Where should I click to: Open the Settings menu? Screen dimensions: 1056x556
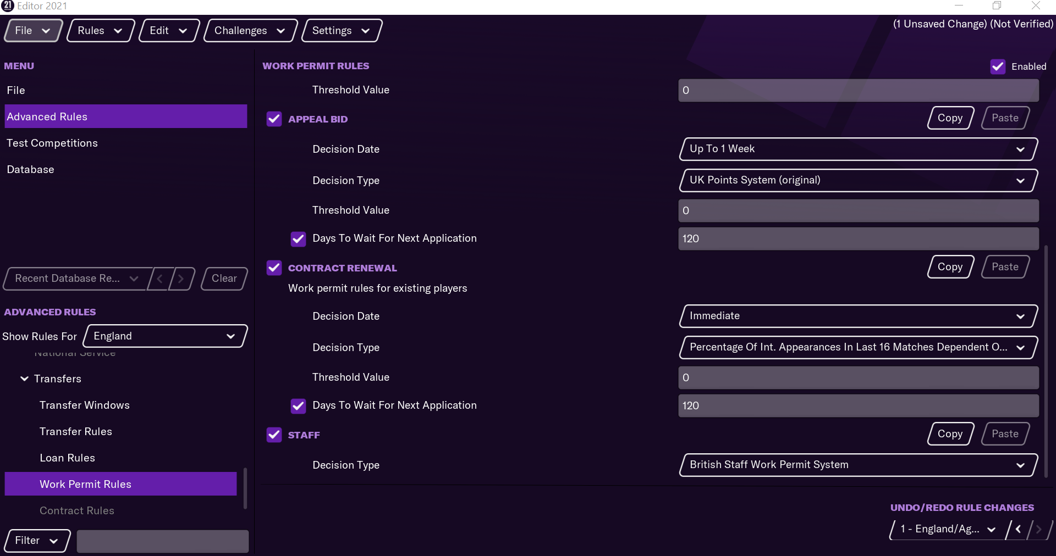[341, 31]
